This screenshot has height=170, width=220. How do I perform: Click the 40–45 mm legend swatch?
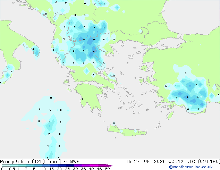(x=94, y=165)
